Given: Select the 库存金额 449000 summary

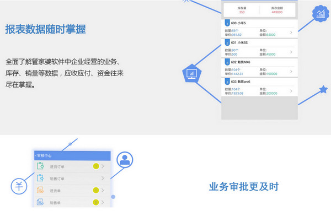Looking at the screenshot, I should tap(277, 10).
